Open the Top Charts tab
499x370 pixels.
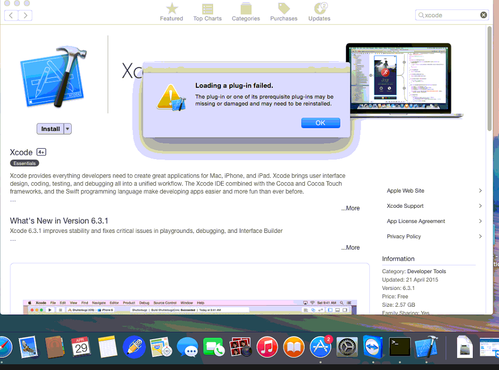tap(207, 12)
